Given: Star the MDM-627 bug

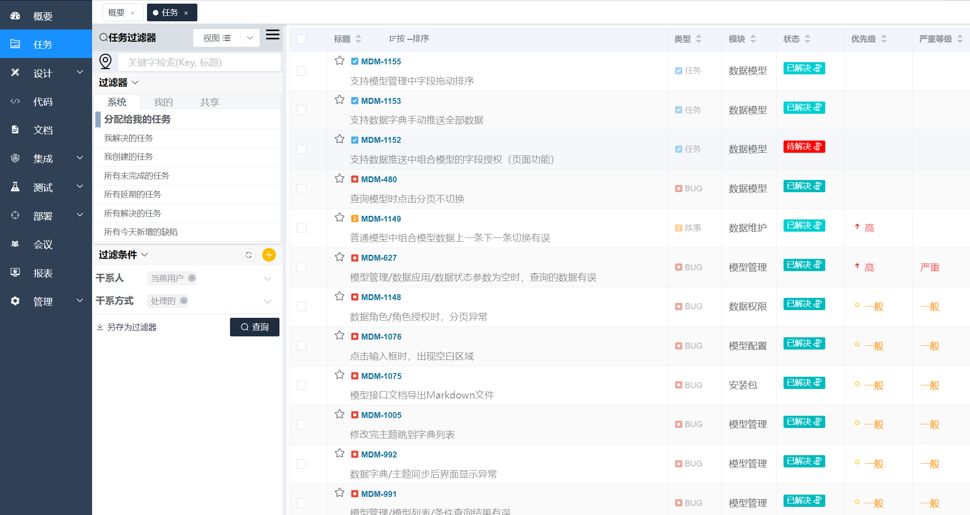Looking at the screenshot, I should pyautogui.click(x=339, y=257).
